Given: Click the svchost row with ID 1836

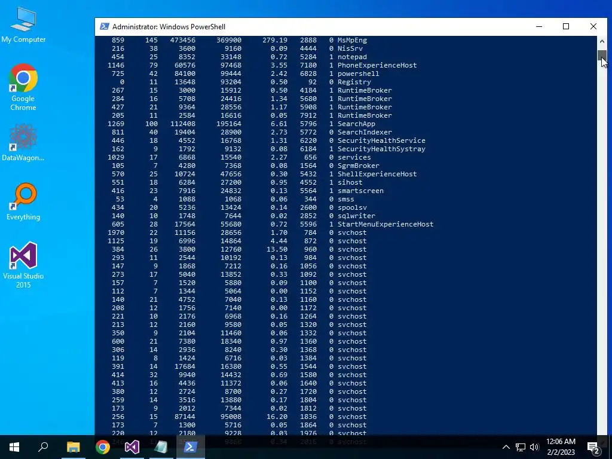Looking at the screenshot, I should click(237, 417).
